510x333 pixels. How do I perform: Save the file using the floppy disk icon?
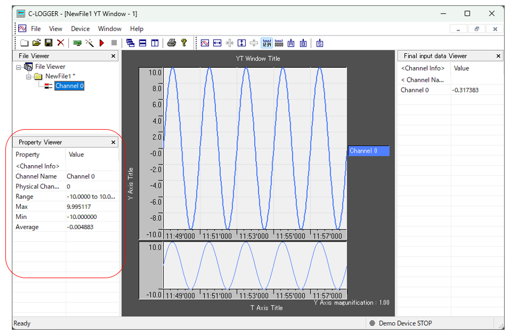click(x=48, y=43)
